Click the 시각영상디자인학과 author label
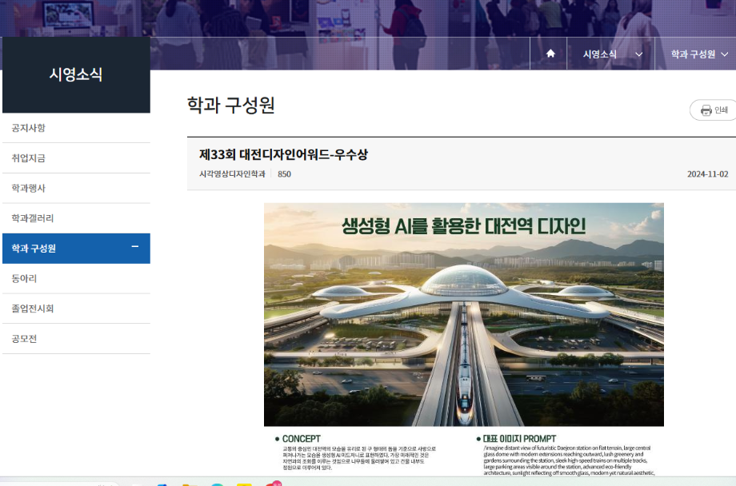 [x=232, y=173]
